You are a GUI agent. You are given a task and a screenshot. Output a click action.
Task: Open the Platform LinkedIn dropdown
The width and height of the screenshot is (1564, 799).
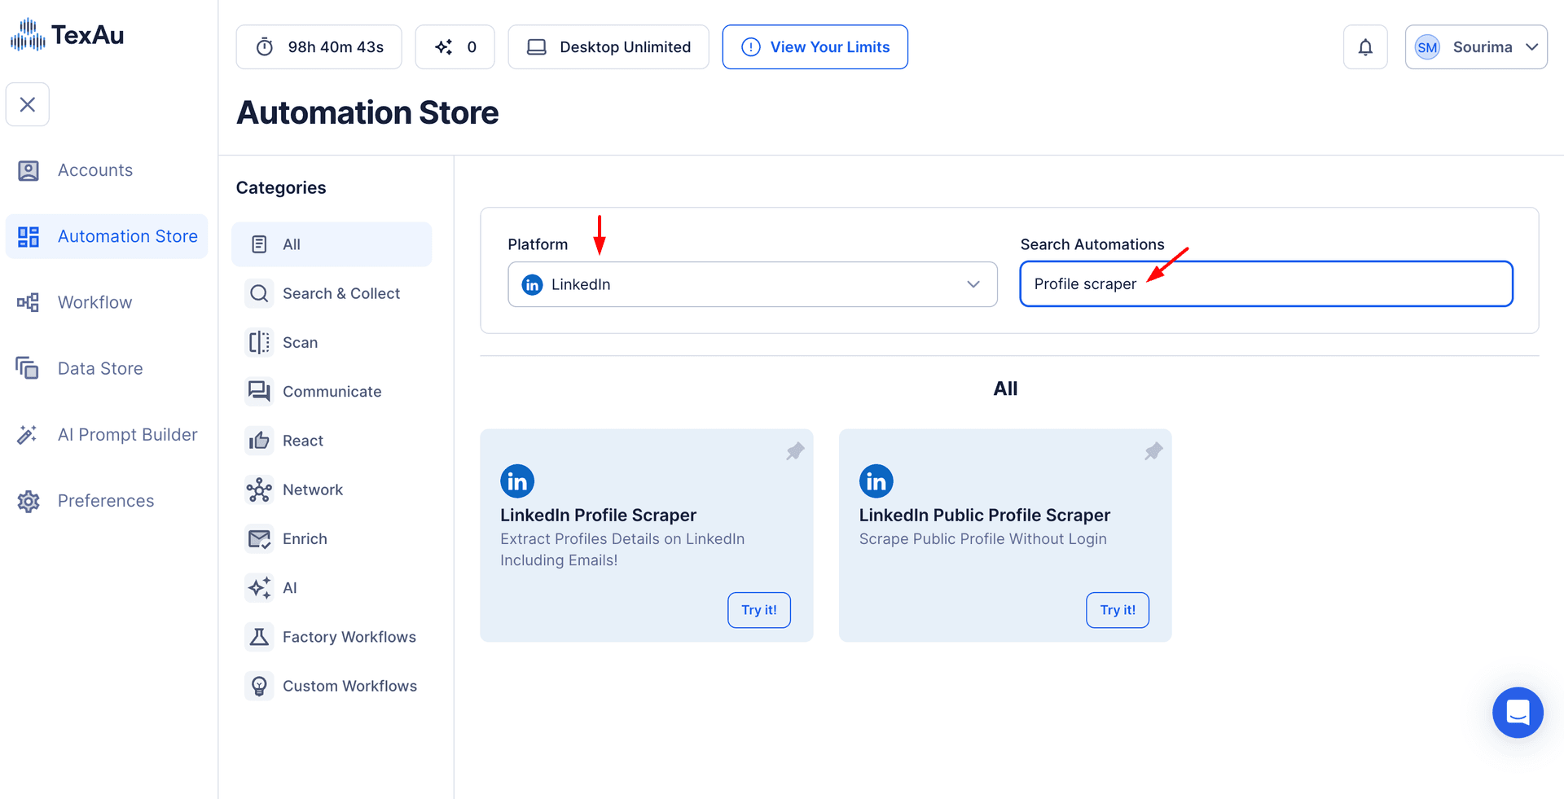pos(752,284)
